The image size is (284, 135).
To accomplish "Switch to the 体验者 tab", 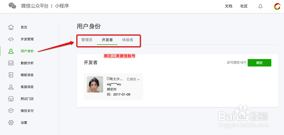I will tap(127, 40).
